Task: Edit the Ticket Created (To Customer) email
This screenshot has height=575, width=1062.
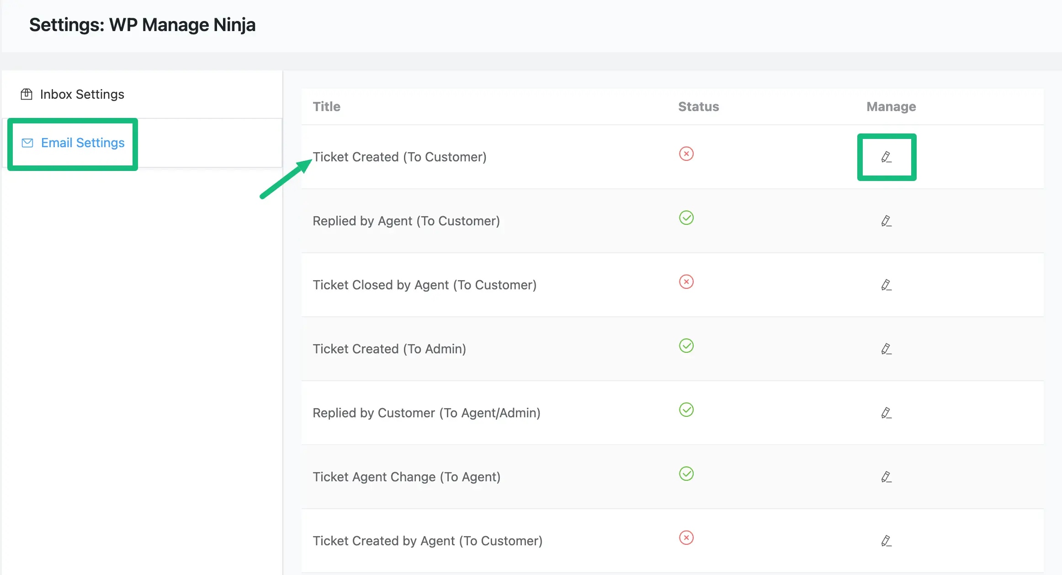Action: coord(887,157)
